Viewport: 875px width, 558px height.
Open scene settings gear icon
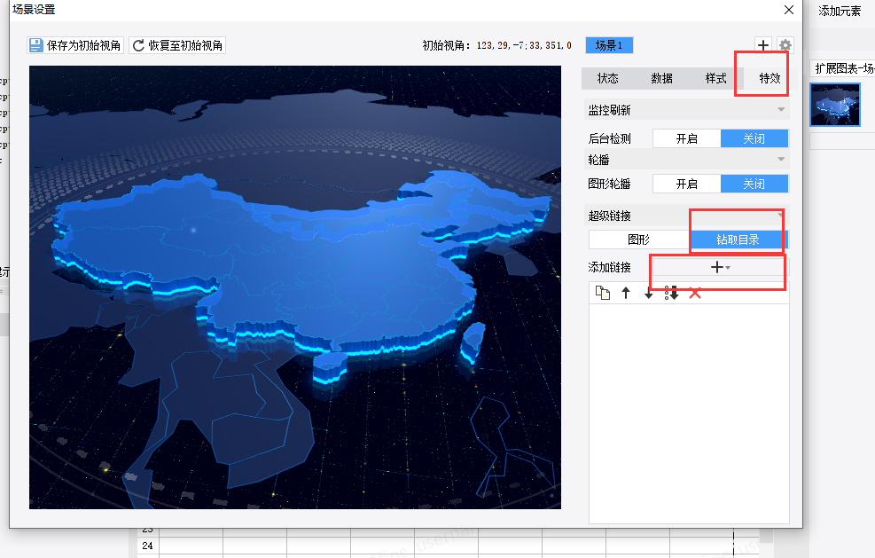785,44
